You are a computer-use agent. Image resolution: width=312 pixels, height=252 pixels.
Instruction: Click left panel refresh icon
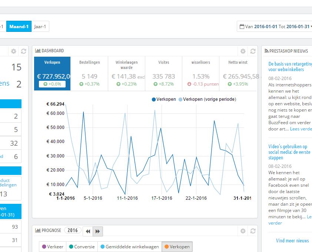click(23, 51)
